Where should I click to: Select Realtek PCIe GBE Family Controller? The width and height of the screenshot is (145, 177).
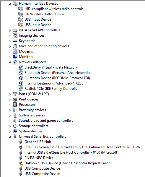pyautogui.click(x=51, y=89)
